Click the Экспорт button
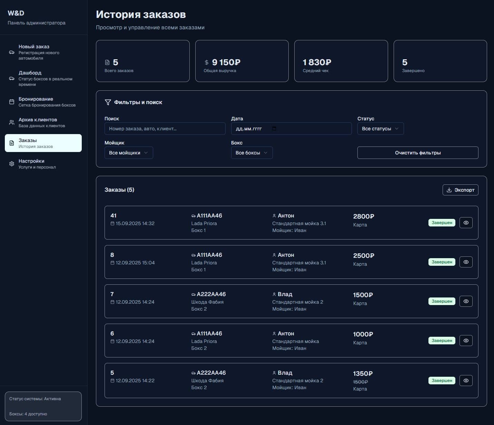Screen dimensions: 494x425 pyautogui.click(x=460, y=190)
